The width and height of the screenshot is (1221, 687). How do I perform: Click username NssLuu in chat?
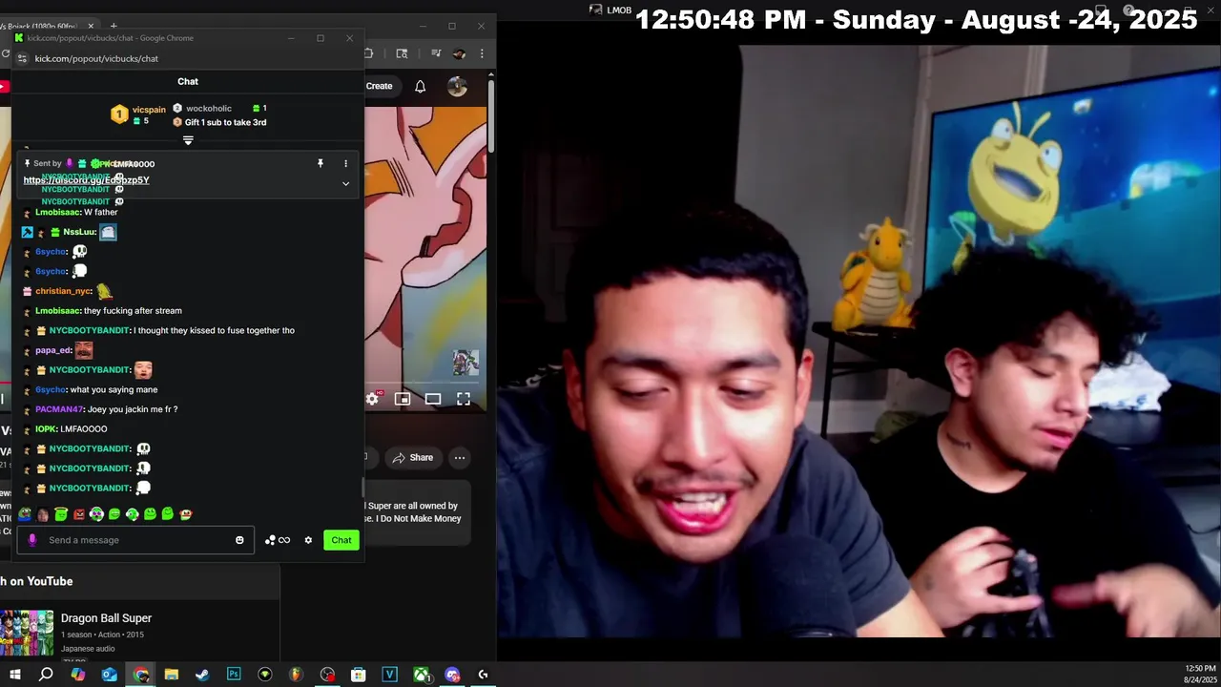(78, 232)
